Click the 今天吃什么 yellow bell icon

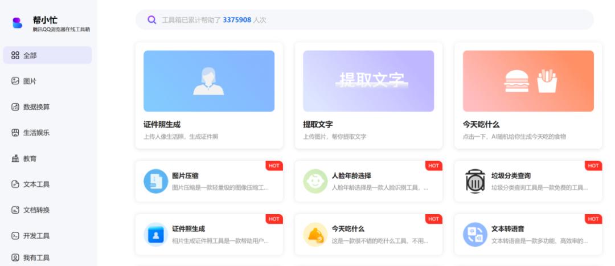pos(315,235)
